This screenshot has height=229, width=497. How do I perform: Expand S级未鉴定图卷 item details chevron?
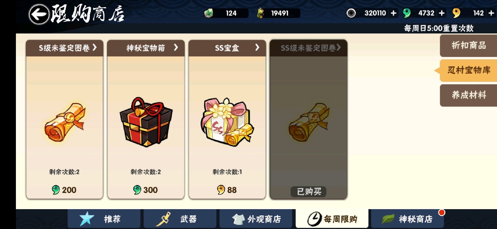(x=94, y=48)
